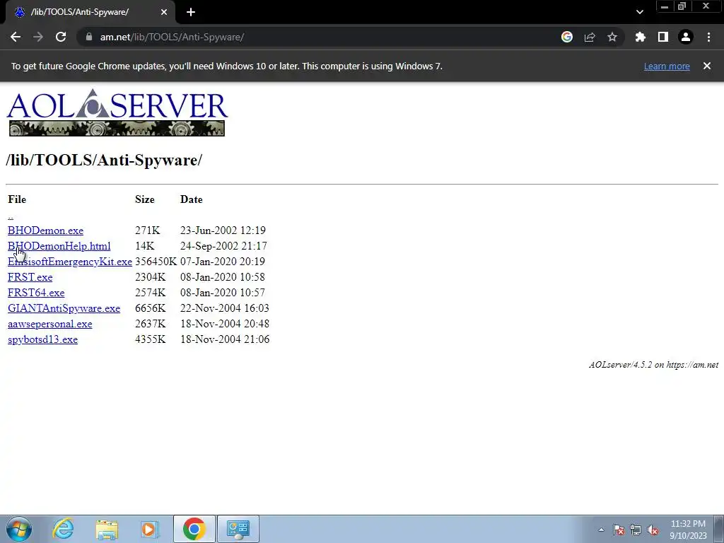Go to parent directory link

pyautogui.click(x=11, y=216)
